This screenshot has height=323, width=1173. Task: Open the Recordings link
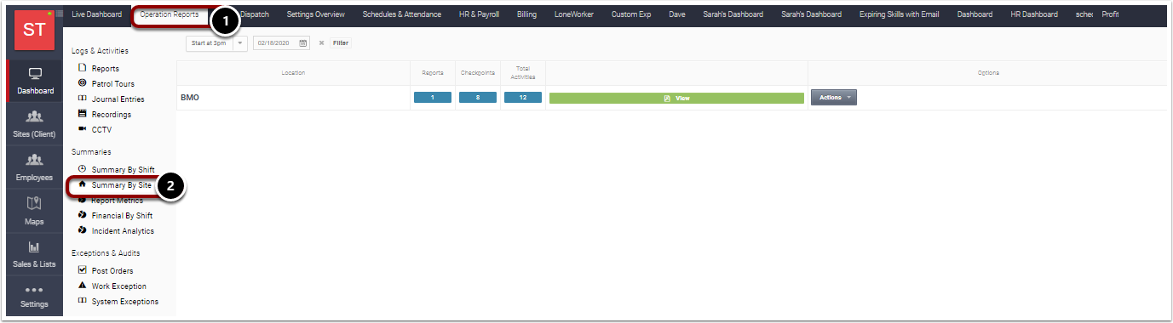click(112, 114)
